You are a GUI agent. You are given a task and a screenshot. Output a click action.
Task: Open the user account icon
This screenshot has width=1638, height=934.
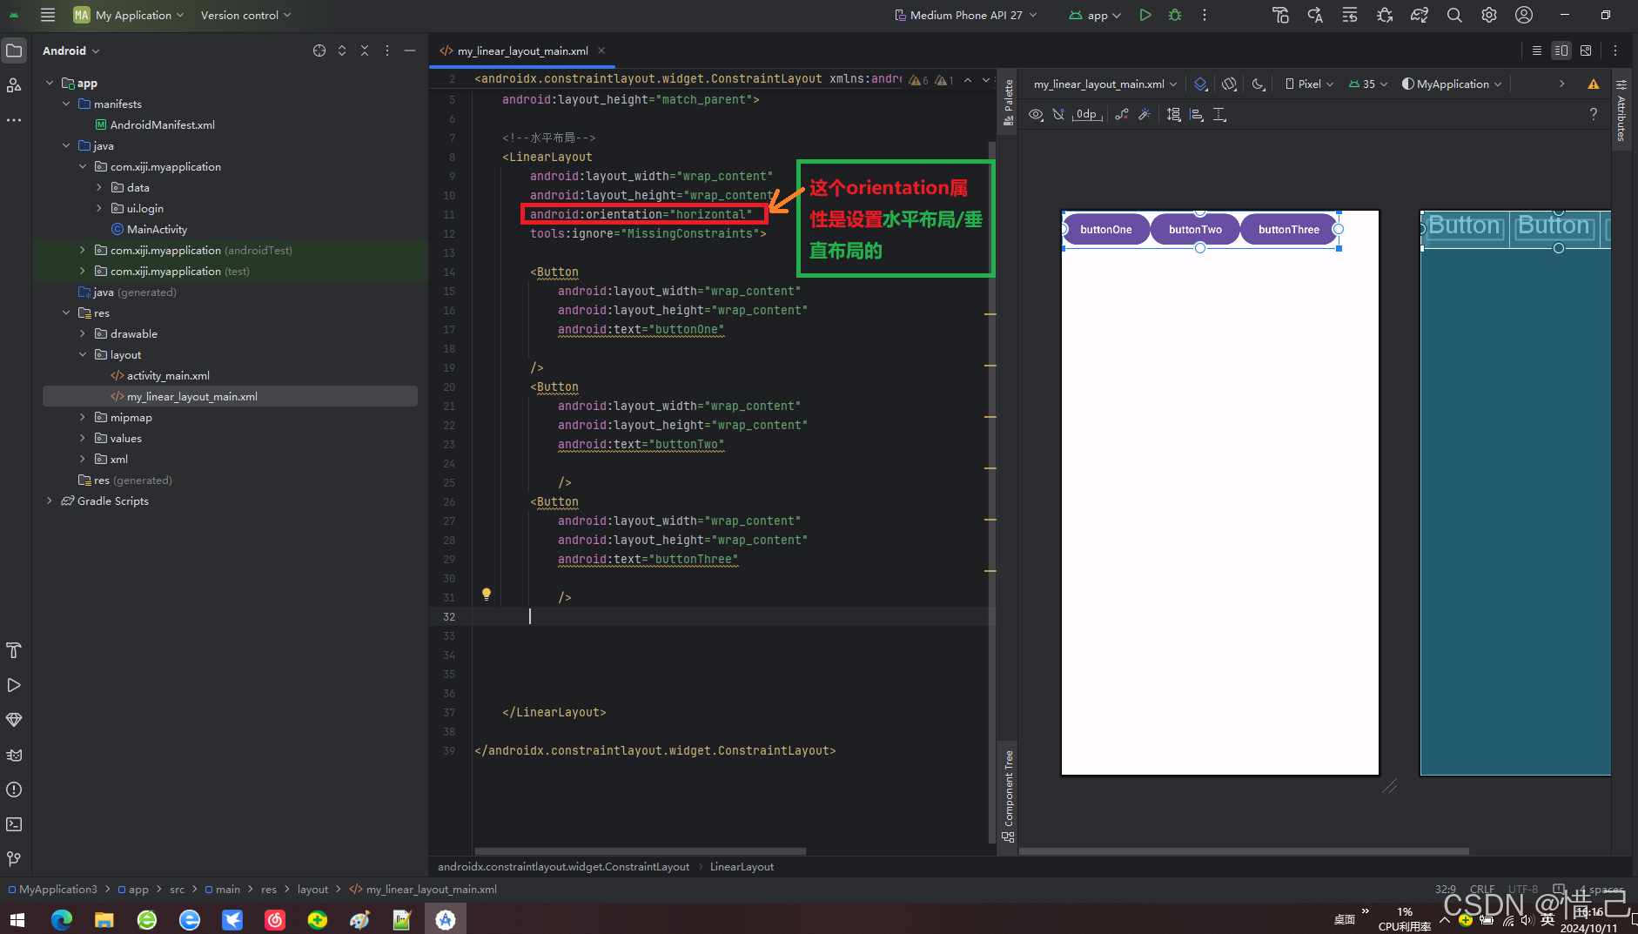click(1524, 15)
